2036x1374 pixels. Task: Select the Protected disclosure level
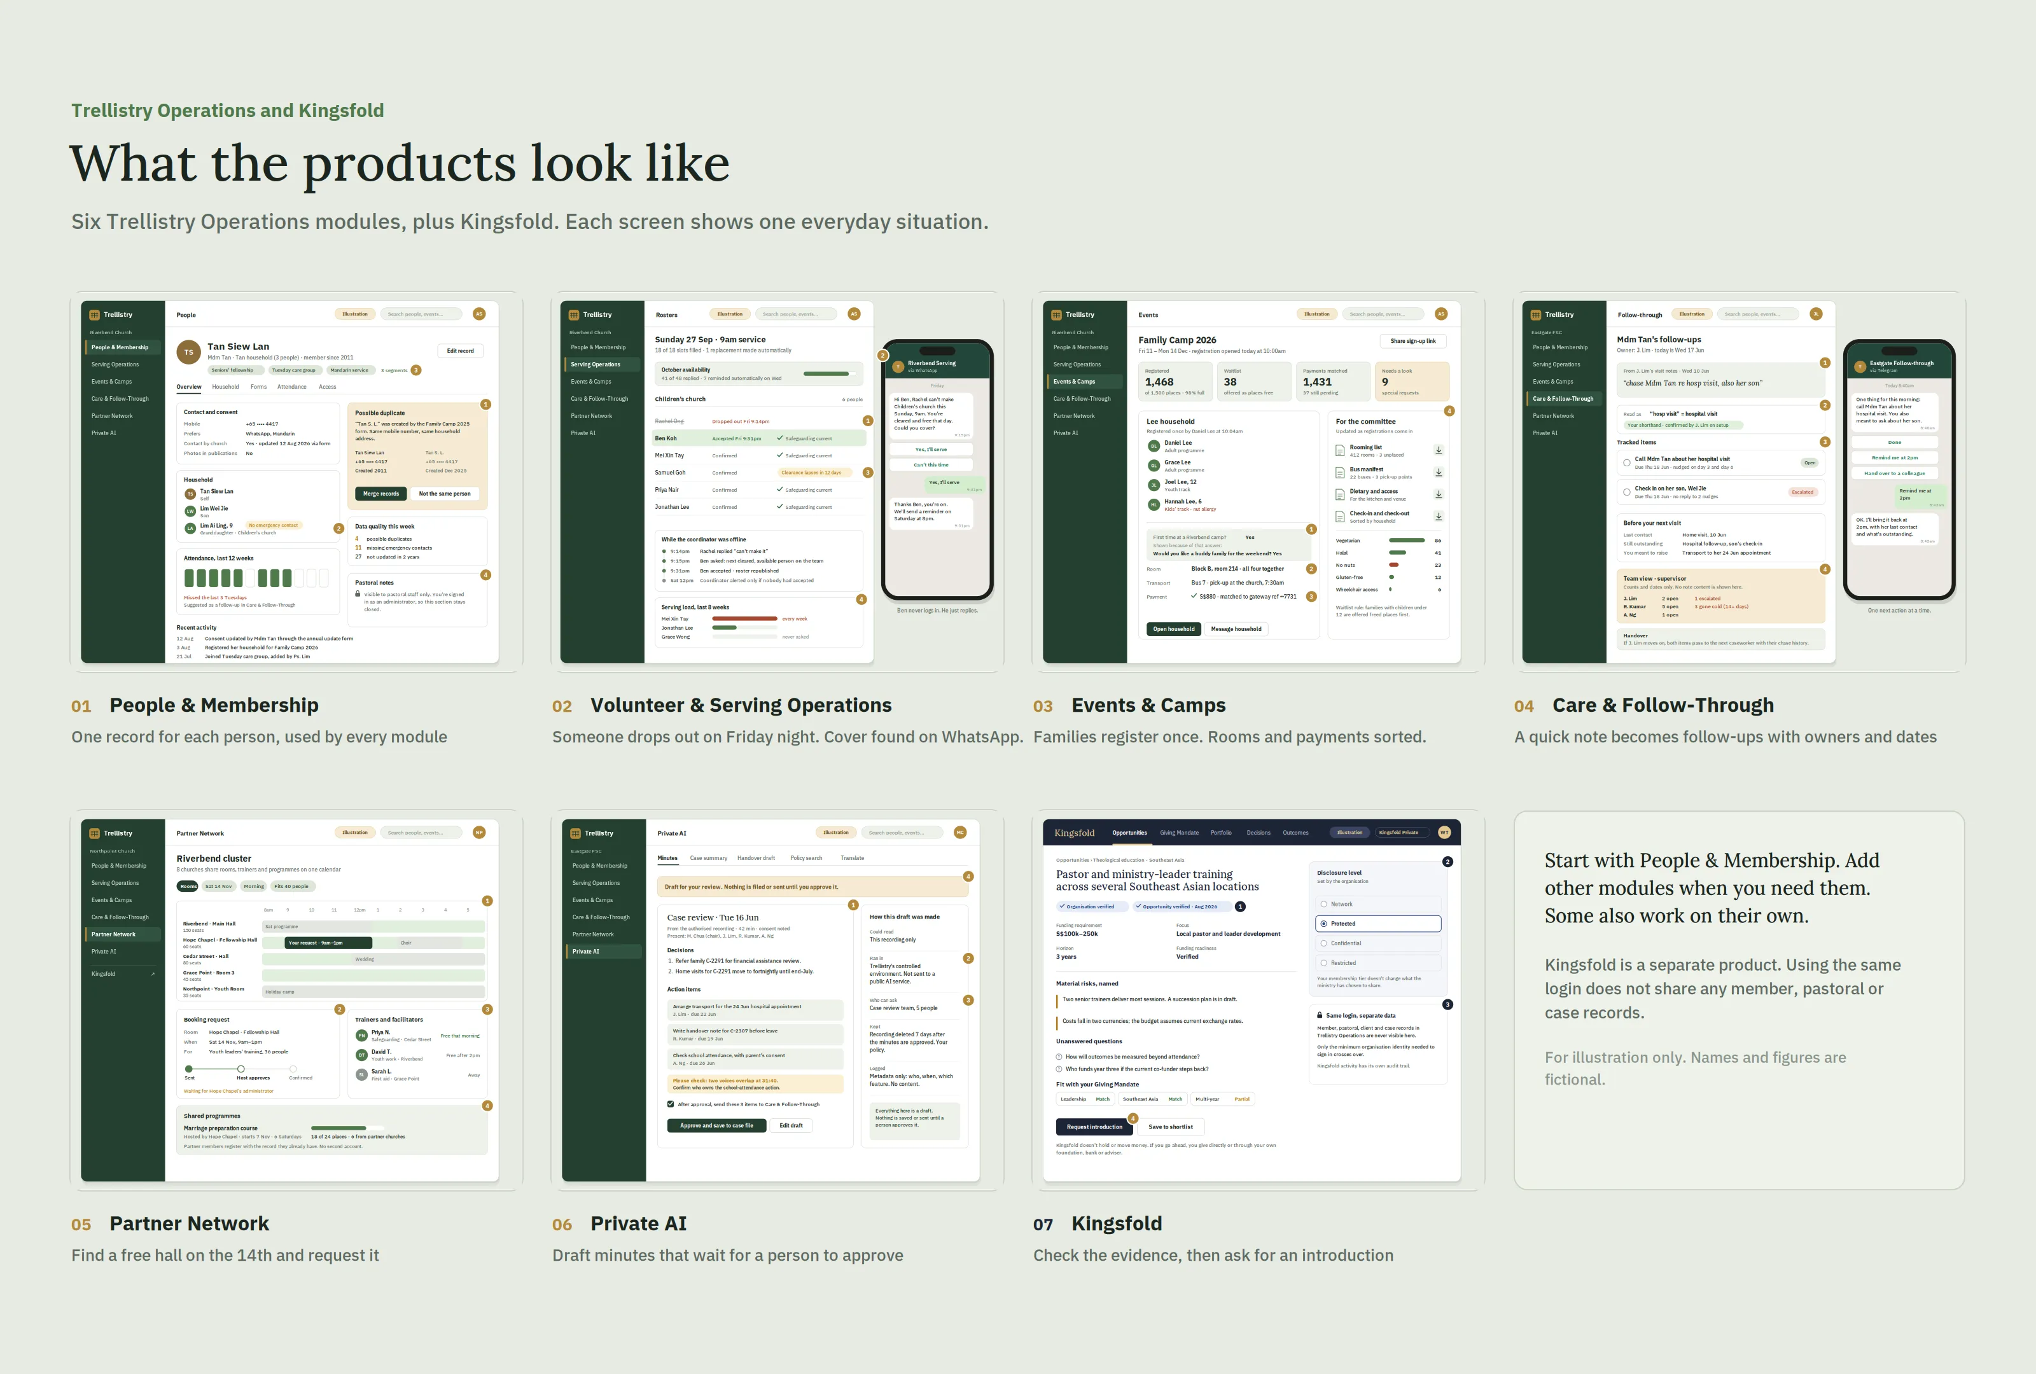click(1378, 924)
